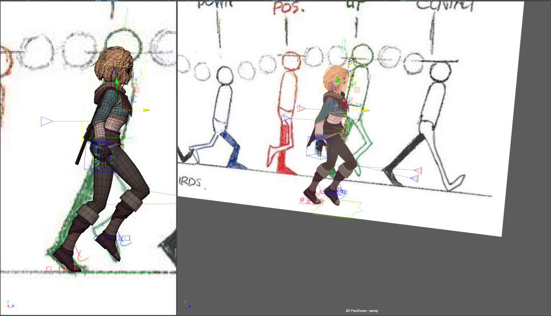This screenshot has height=316, width=551.
Task: Select the blue elbow cone control in persp view
Action: 286,117
